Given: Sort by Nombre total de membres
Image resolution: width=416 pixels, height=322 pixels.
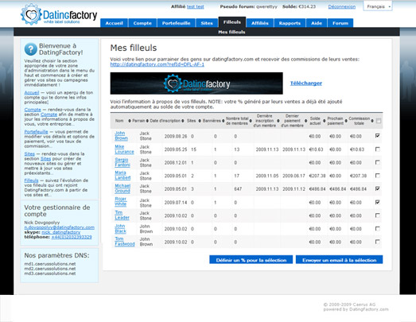Looking at the screenshot, I should 251,121.
